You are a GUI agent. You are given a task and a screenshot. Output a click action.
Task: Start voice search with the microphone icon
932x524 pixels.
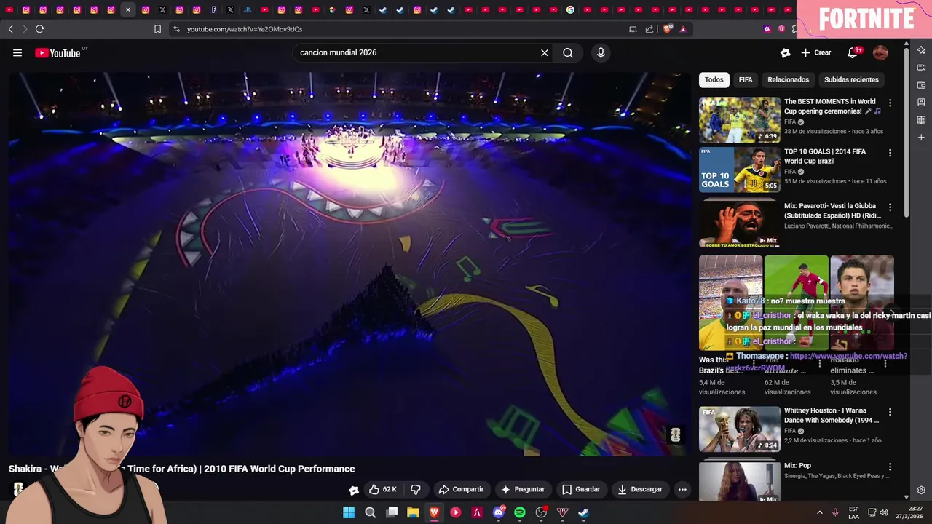601,52
